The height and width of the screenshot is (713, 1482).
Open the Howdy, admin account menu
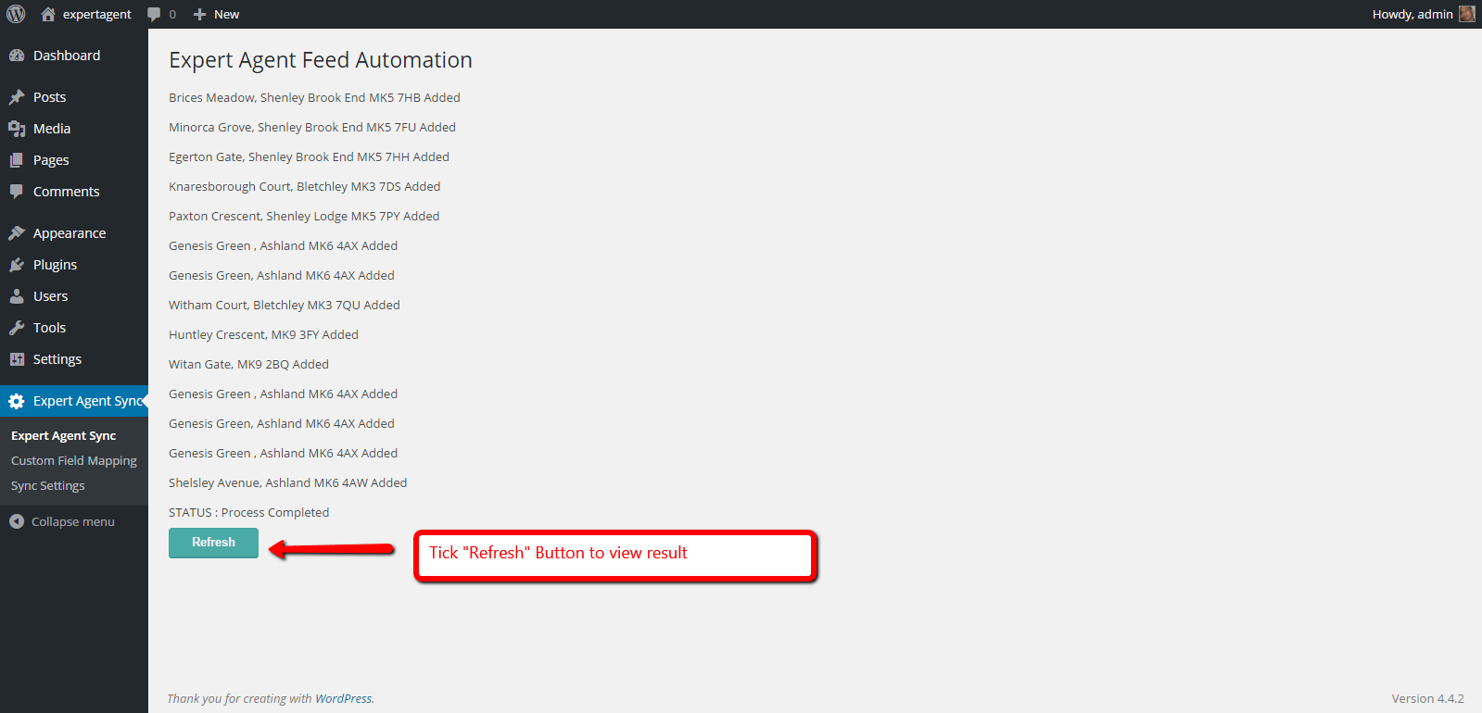coord(1412,14)
